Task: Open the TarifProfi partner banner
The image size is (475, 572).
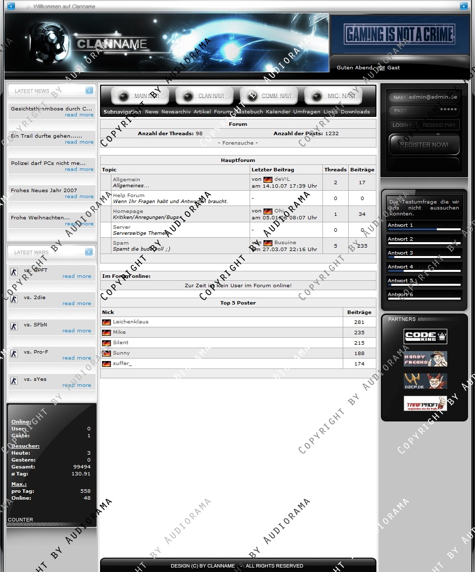Action: click(425, 404)
